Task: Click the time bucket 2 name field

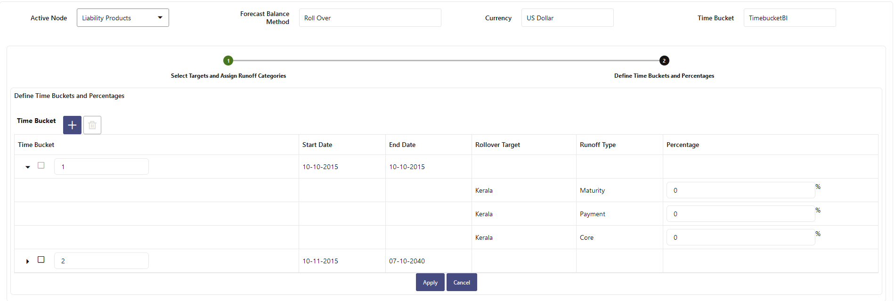Action: [x=101, y=261]
